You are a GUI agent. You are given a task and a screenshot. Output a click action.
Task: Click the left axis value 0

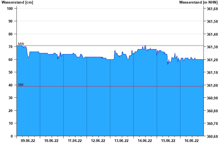click(12, 136)
